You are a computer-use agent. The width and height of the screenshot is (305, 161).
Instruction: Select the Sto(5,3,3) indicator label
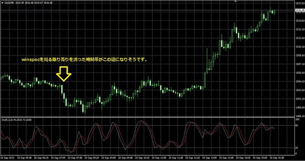7,120
